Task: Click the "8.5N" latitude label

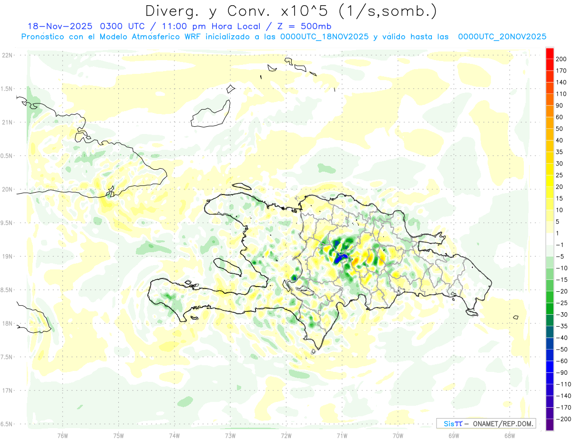Action: [7, 290]
